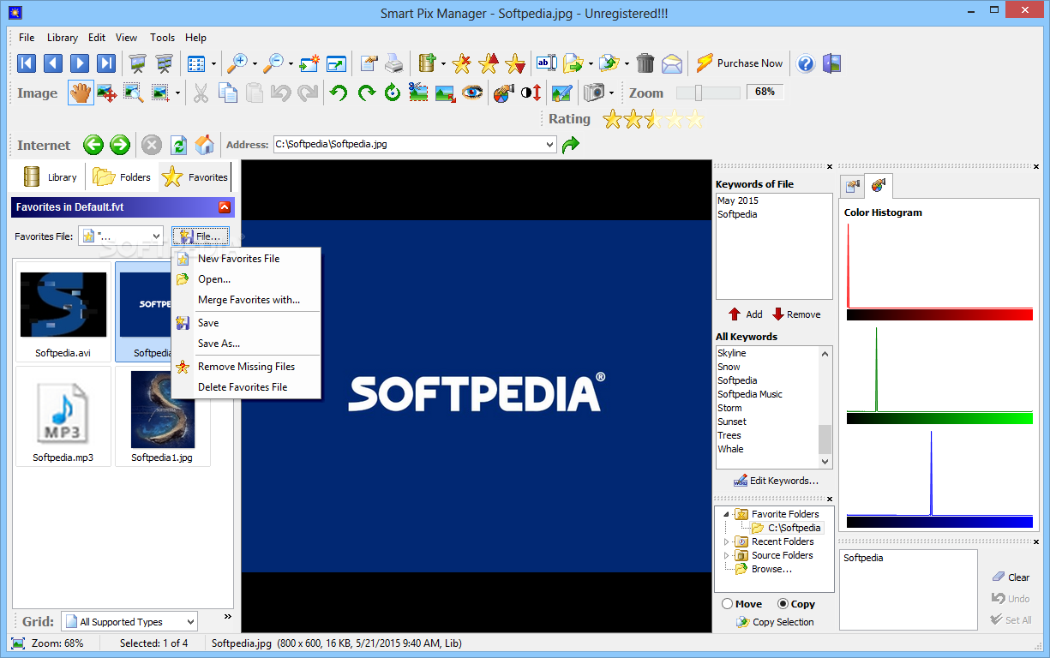Click the red-eye removal eye icon
1050x658 pixels.
coord(472,93)
